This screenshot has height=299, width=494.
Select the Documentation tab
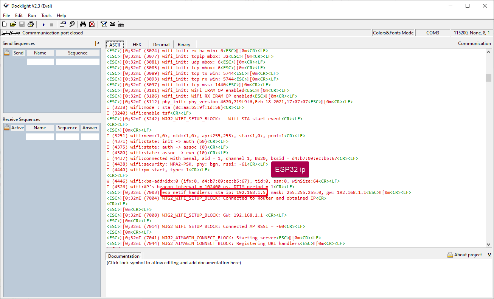pyautogui.click(x=124, y=256)
